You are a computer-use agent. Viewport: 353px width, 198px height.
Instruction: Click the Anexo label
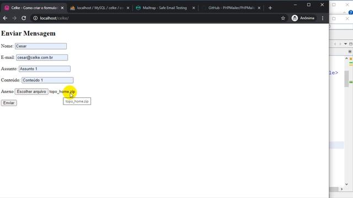(x=7, y=92)
